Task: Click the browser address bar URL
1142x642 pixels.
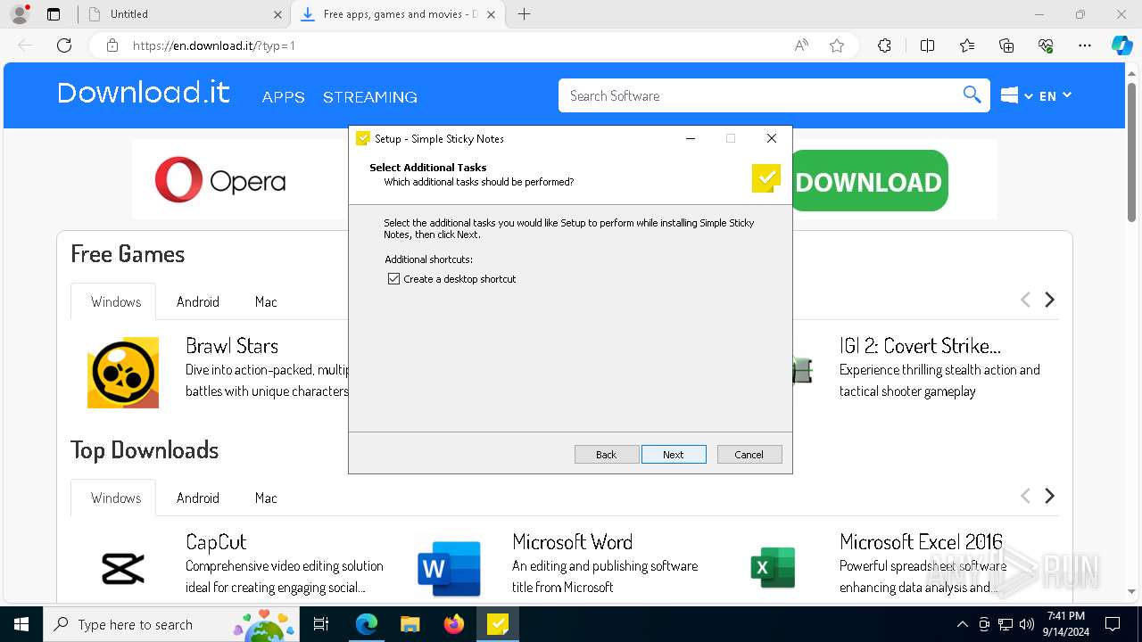Action: click(214, 45)
